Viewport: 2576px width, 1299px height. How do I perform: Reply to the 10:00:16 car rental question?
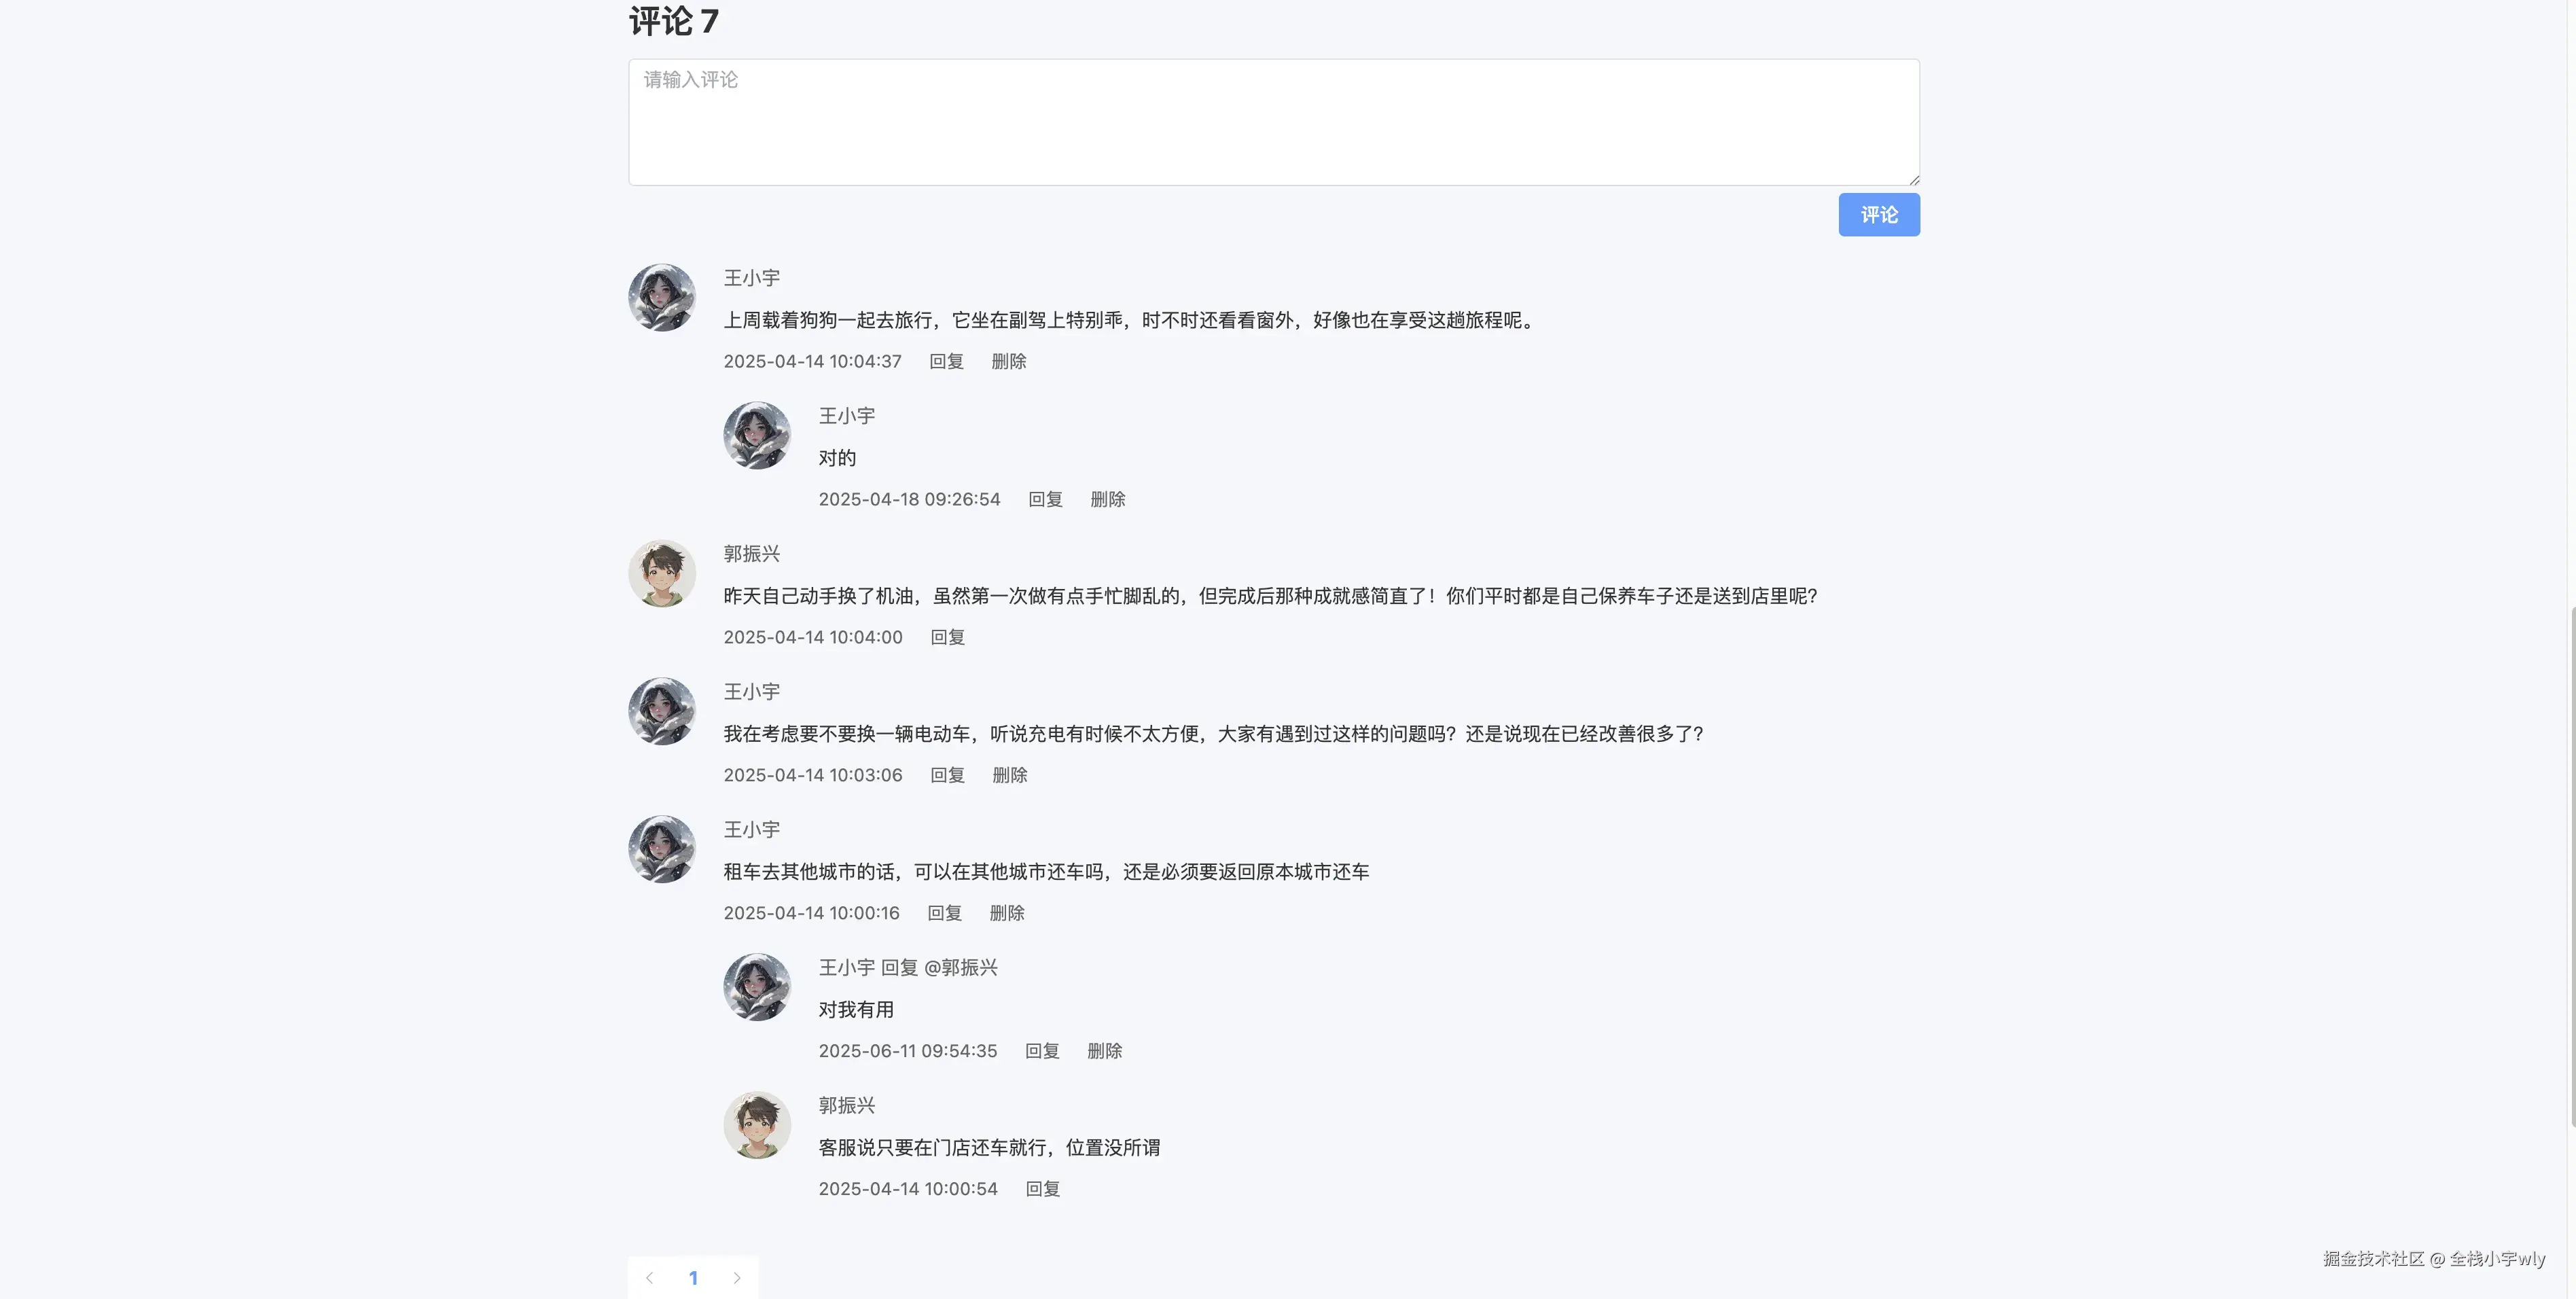click(944, 914)
